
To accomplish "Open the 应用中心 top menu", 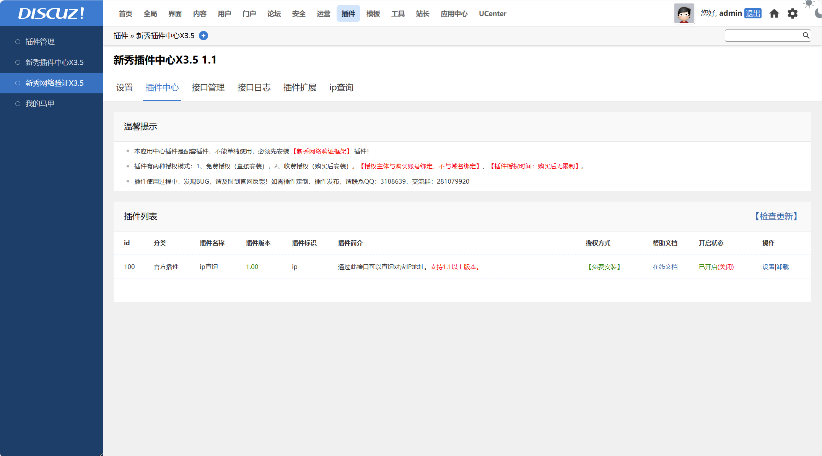I will point(454,14).
